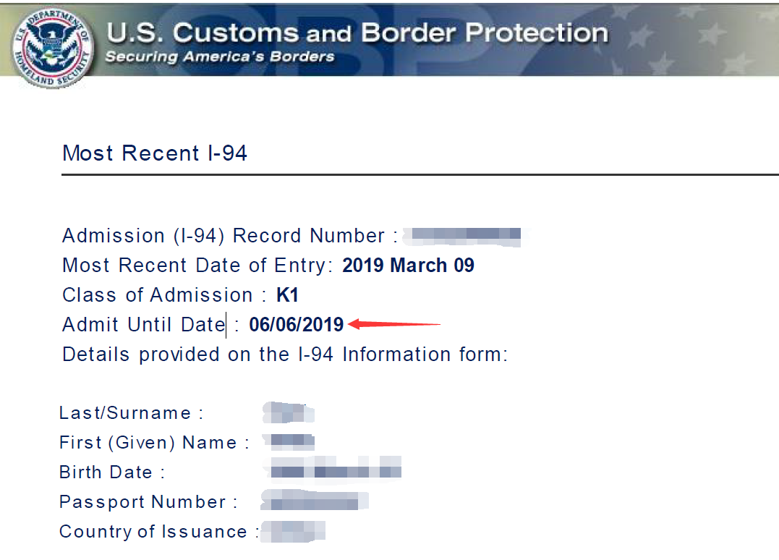779x560 pixels.
Task: Click the blurred Passport Number value
Action: pyautogui.click(x=315, y=501)
